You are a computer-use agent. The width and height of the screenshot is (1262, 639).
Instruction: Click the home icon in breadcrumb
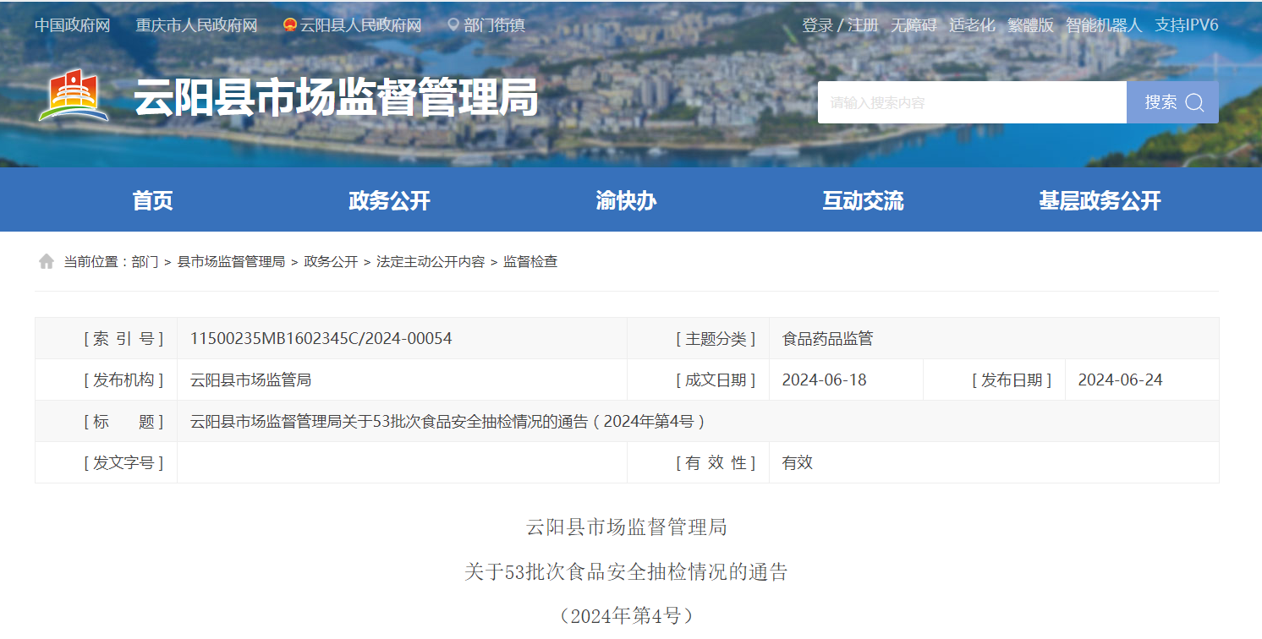coord(46,261)
